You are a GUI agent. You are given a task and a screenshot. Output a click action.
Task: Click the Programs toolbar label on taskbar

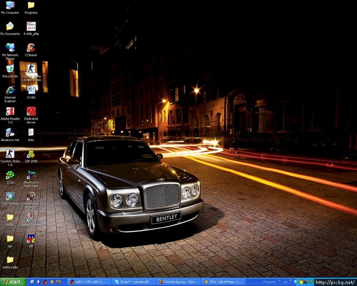(269, 282)
